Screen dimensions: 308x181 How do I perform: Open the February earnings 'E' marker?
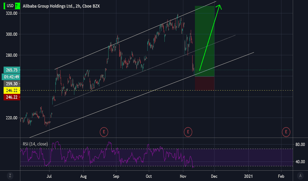[286, 132]
